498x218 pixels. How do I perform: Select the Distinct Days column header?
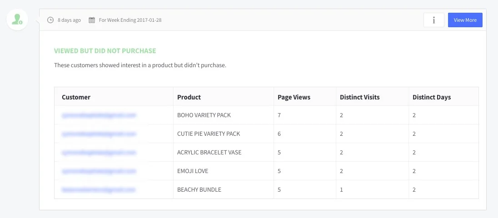point(432,97)
